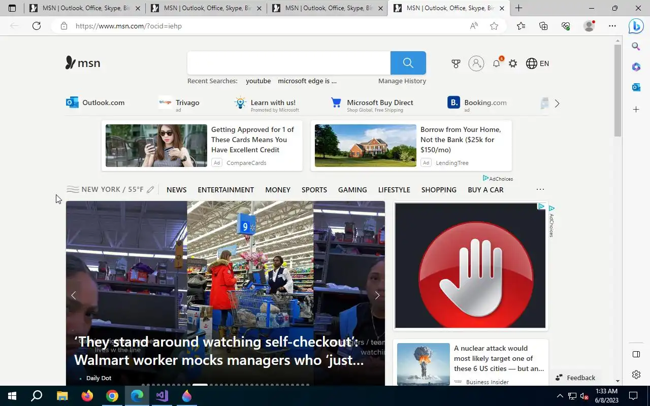Open Bing chat sidebar button

point(636,26)
